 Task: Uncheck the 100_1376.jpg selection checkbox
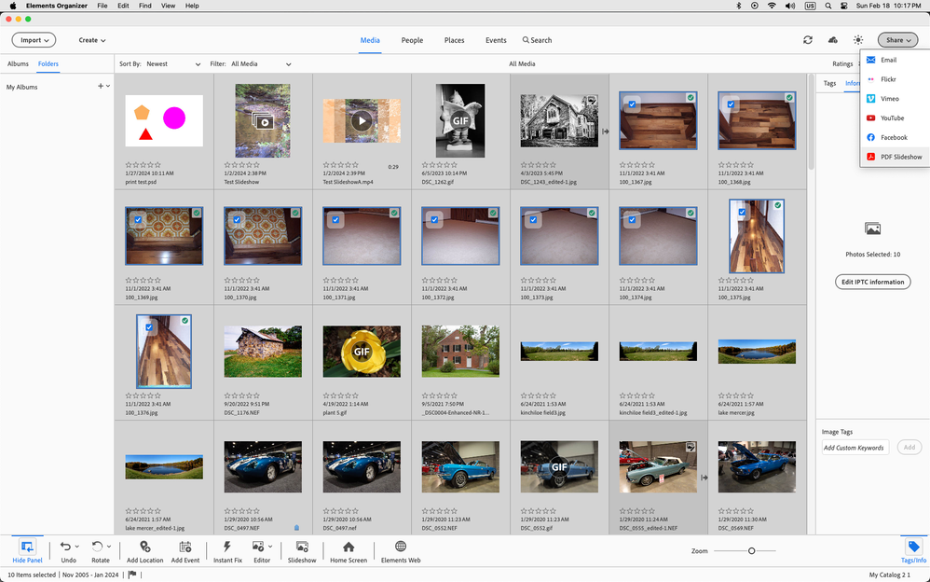149,327
